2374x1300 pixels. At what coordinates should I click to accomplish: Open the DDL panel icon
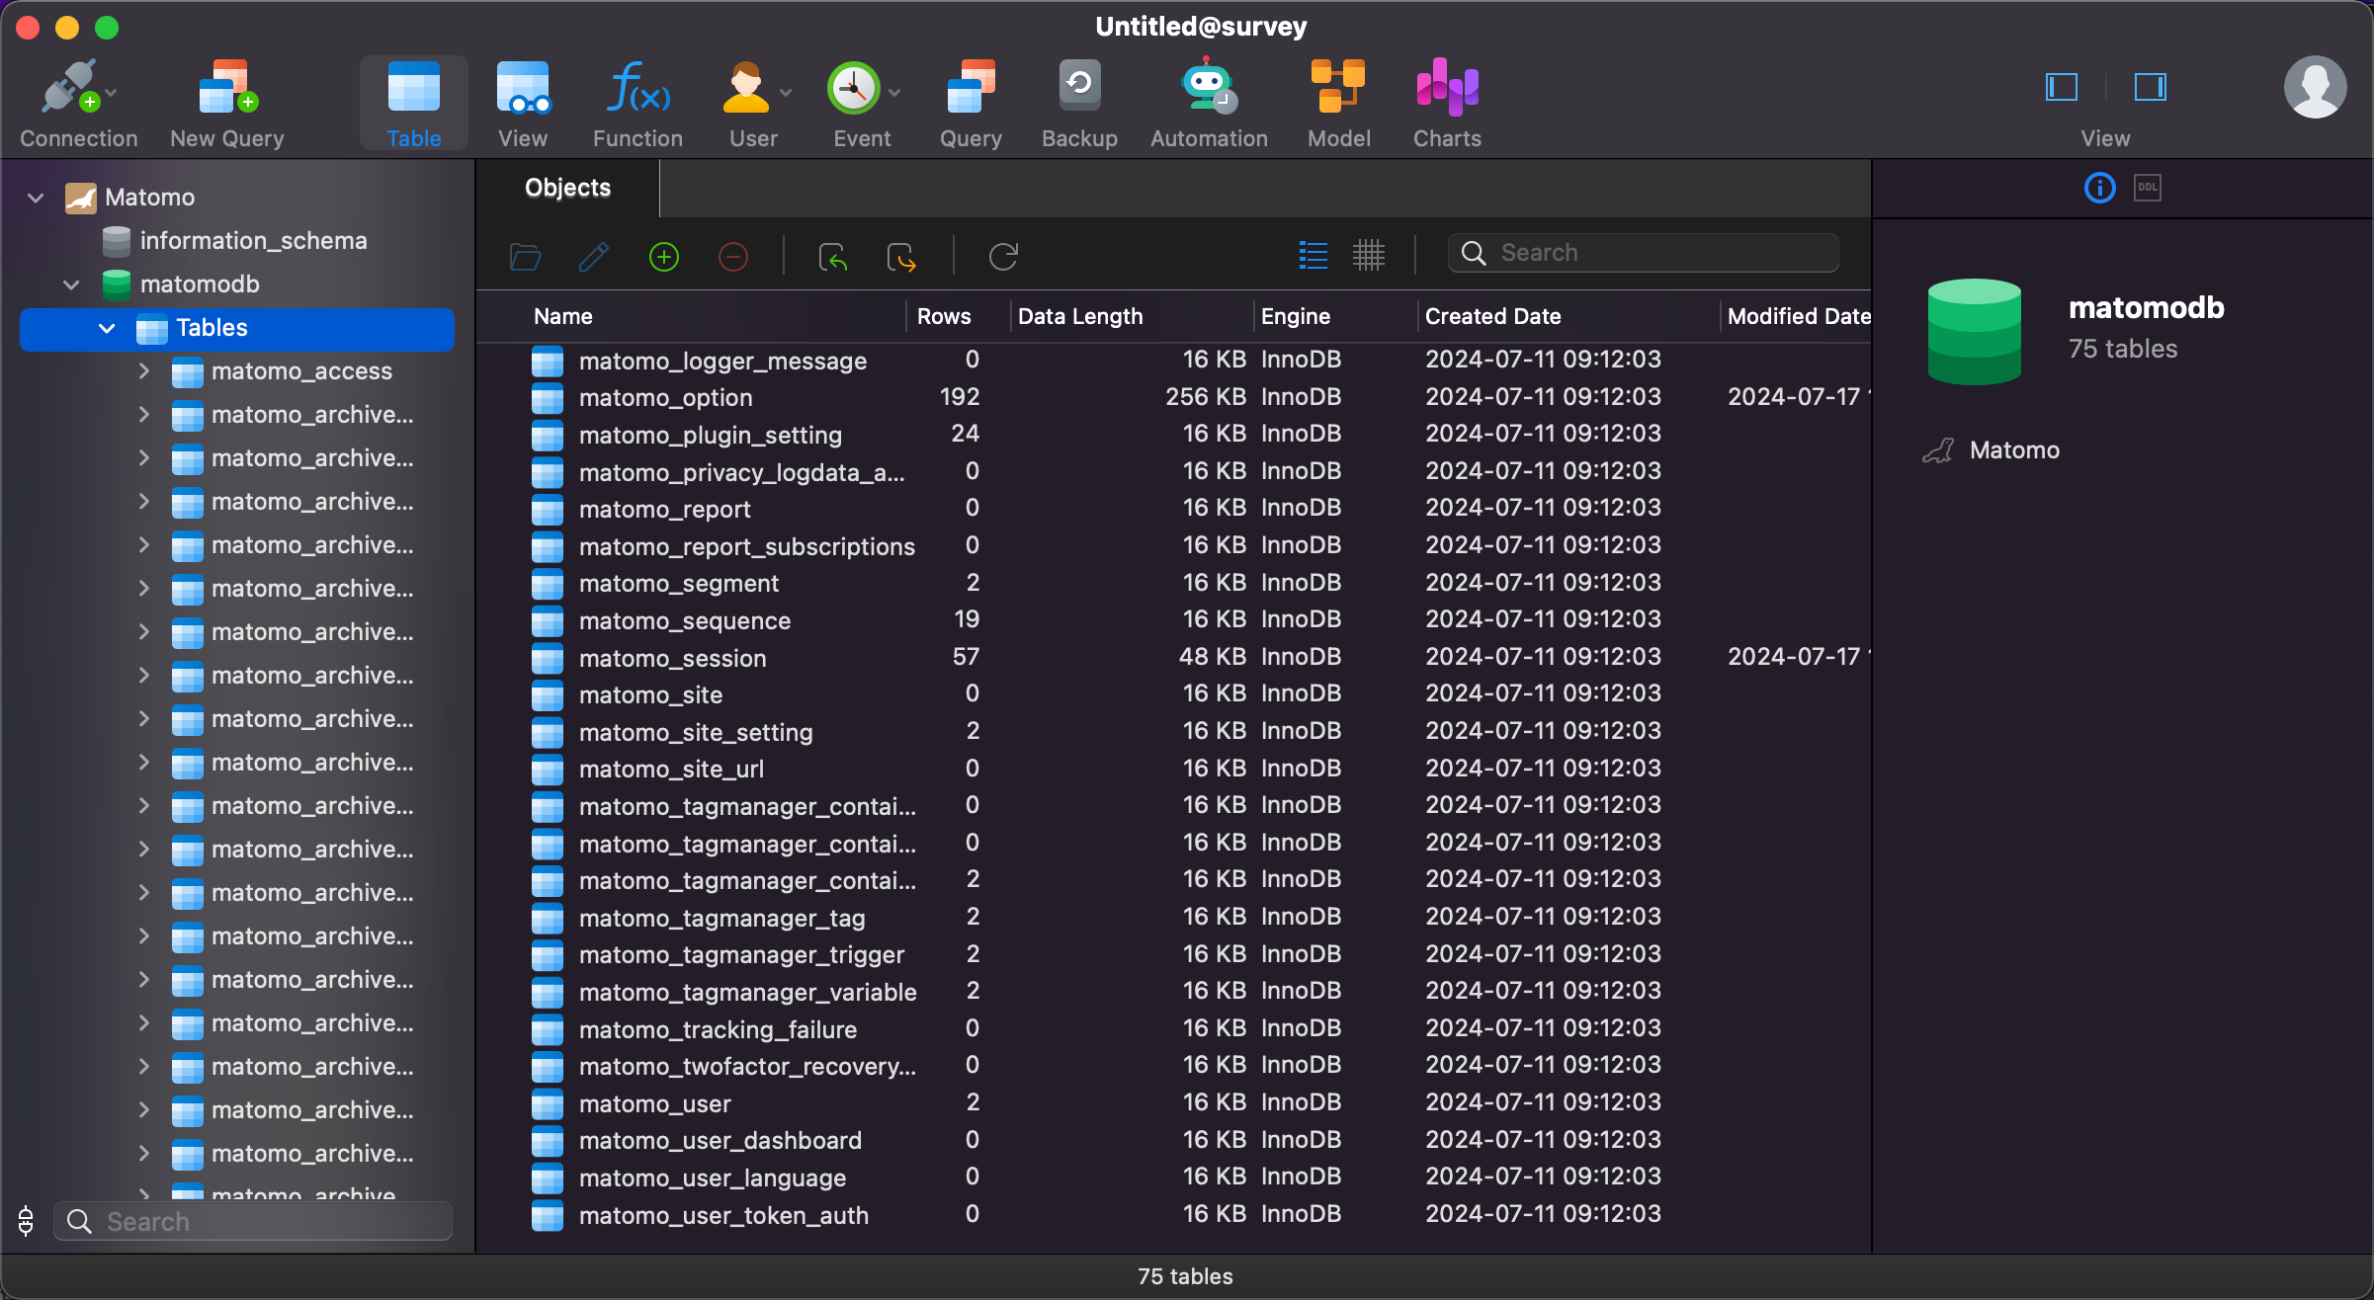tap(2147, 188)
